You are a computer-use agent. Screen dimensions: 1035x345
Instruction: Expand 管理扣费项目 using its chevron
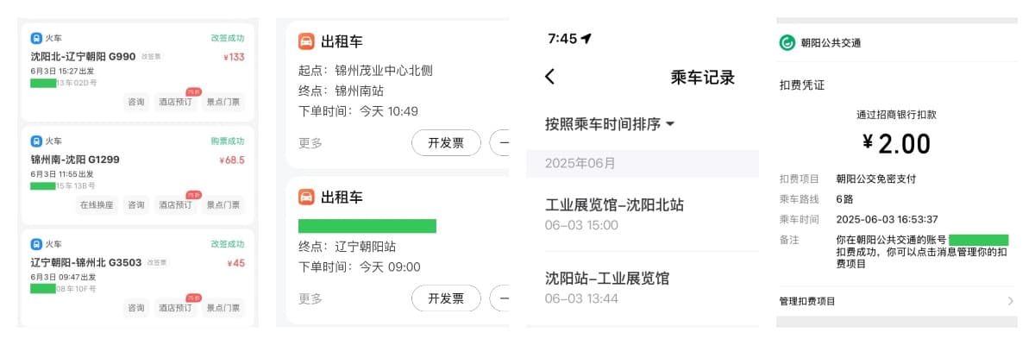point(1010,301)
